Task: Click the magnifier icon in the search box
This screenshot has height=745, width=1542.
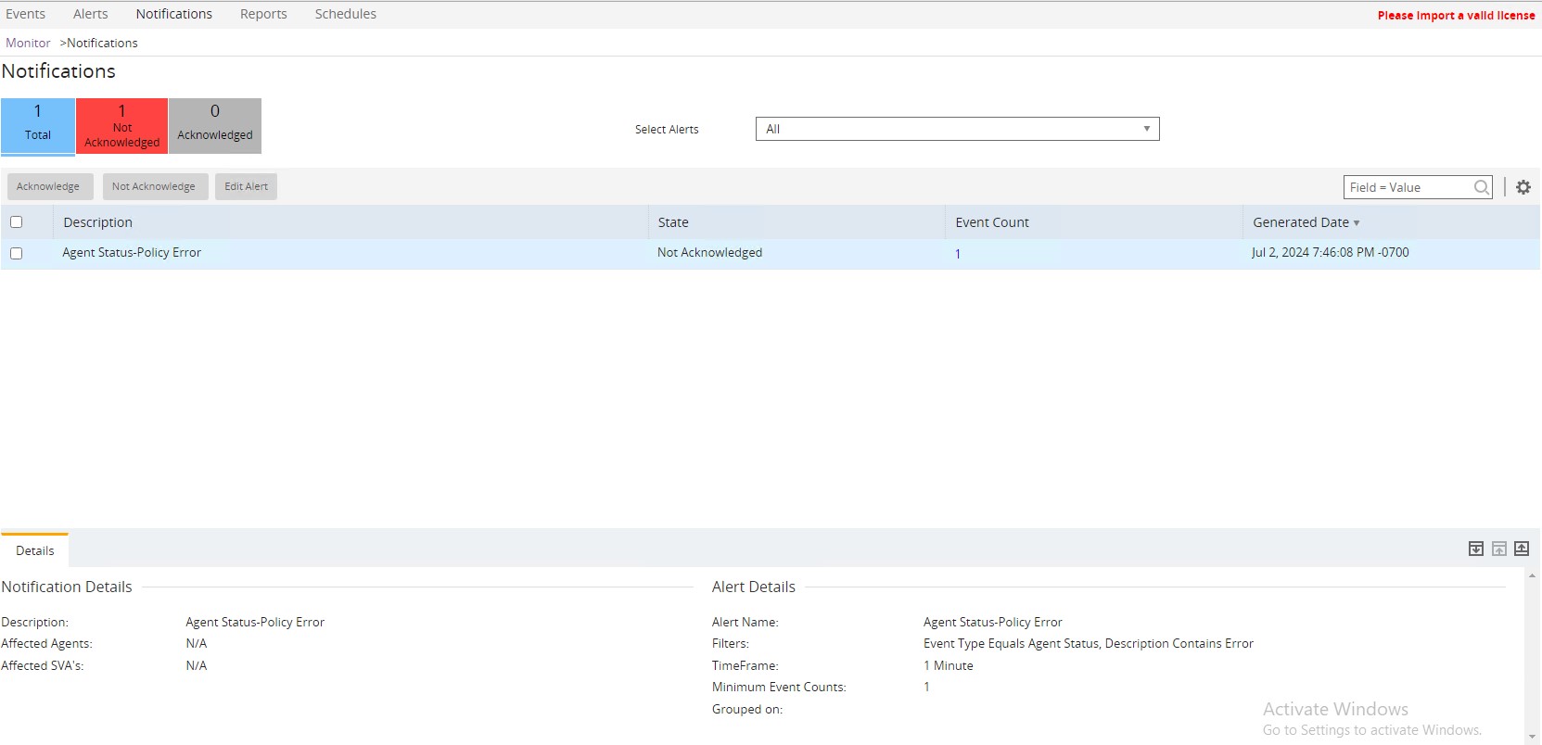Action: pos(1481,187)
